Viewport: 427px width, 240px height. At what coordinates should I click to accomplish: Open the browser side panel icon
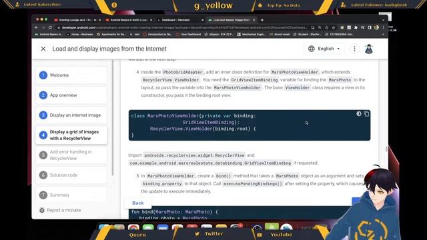click(x=370, y=27)
